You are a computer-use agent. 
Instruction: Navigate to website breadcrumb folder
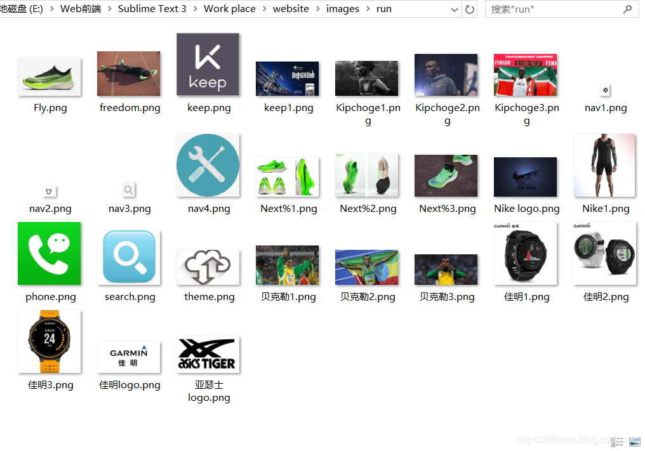[x=291, y=9]
